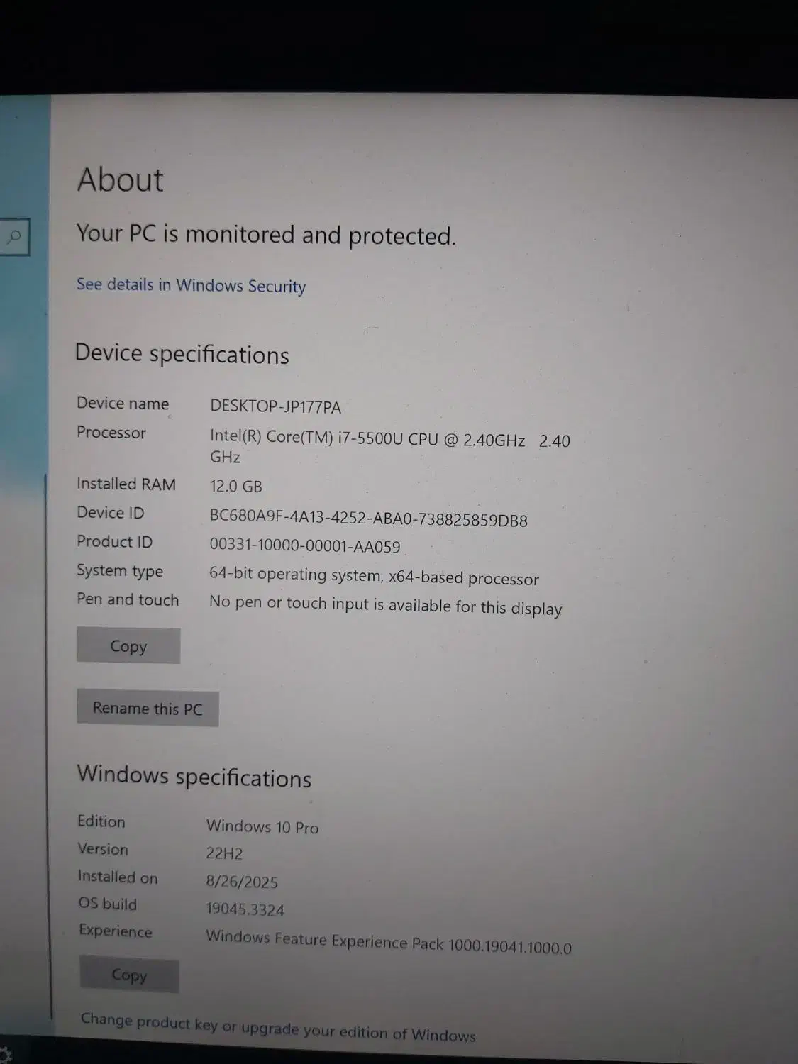Click the Installed on label
Viewport: 798px width, 1064px height.
118,877
